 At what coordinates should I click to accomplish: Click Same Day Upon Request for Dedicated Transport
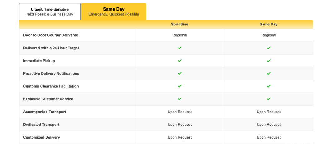[x=268, y=125]
